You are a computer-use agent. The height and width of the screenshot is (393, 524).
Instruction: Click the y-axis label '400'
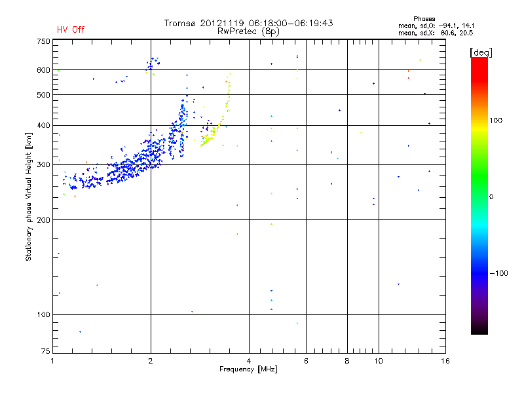pyautogui.click(x=43, y=126)
